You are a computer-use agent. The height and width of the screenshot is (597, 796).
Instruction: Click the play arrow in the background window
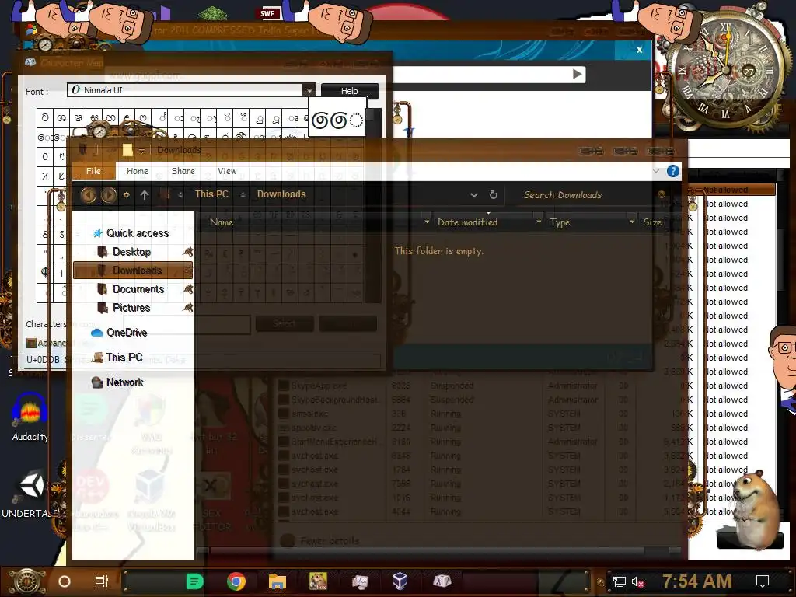tap(578, 74)
